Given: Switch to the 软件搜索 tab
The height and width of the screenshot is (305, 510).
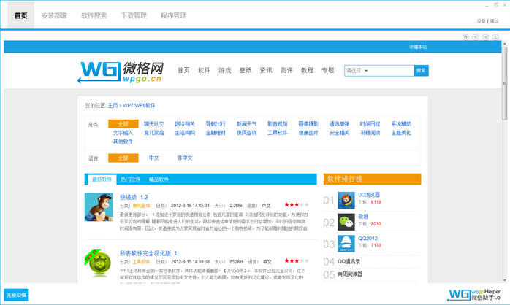Looking at the screenshot, I should (93, 15).
